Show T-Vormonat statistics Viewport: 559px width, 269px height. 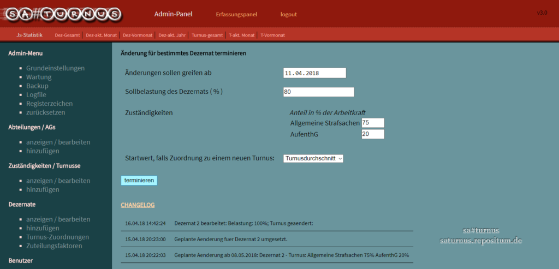click(x=272, y=35)
